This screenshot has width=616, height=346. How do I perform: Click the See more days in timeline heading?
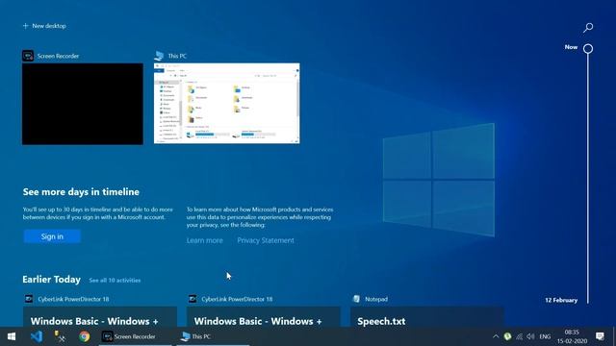(81, 192)
